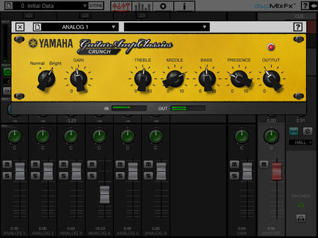Adjust the GAIN knob
The width and height of the screenshot is (318, 238).
78,79
